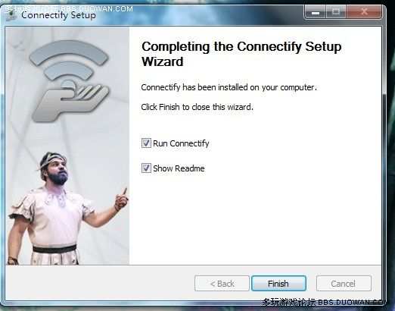Click Finish to close the wizard
This screenshot has width=395, height=311.
(278, 284)
